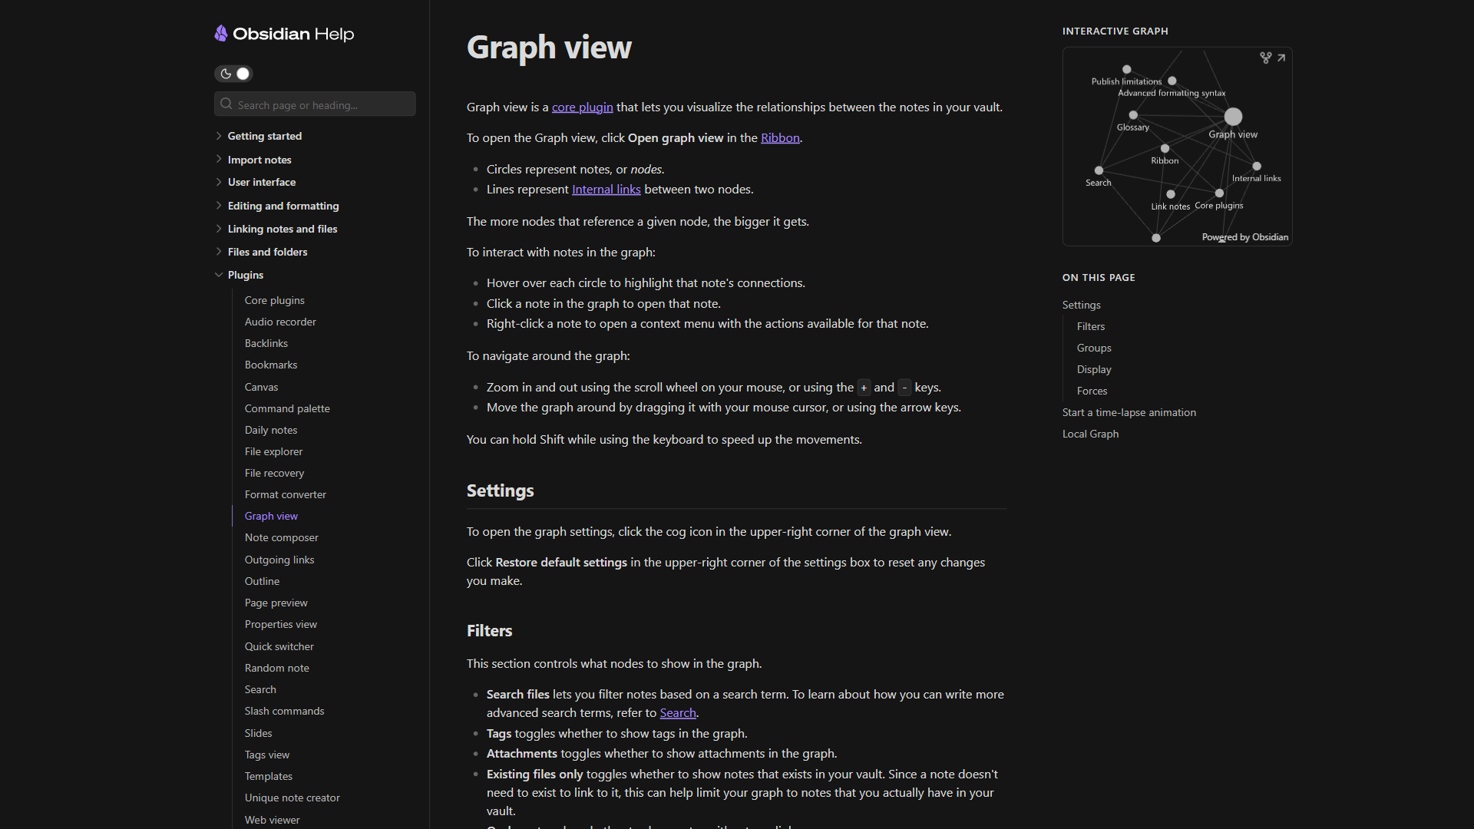Screen dimensions: 1474x829
Task: Collapse the Plugins section
Action: click(x=246, y=275)
